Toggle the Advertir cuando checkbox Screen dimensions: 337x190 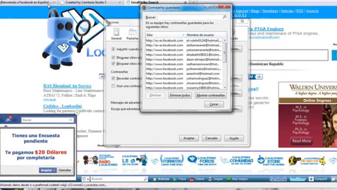pyautogui.click(x=113, y=49)
